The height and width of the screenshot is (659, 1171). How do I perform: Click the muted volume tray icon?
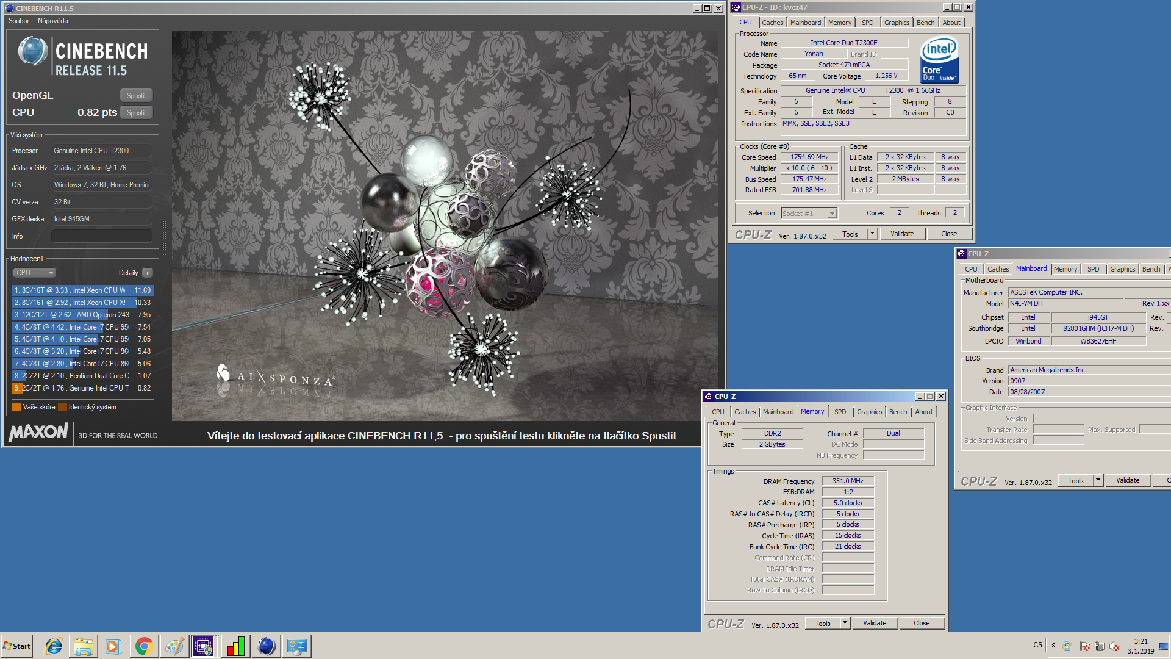1115,646
